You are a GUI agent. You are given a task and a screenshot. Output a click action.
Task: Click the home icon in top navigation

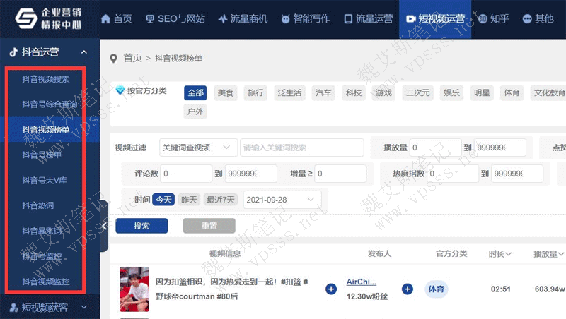click(105, 19)
